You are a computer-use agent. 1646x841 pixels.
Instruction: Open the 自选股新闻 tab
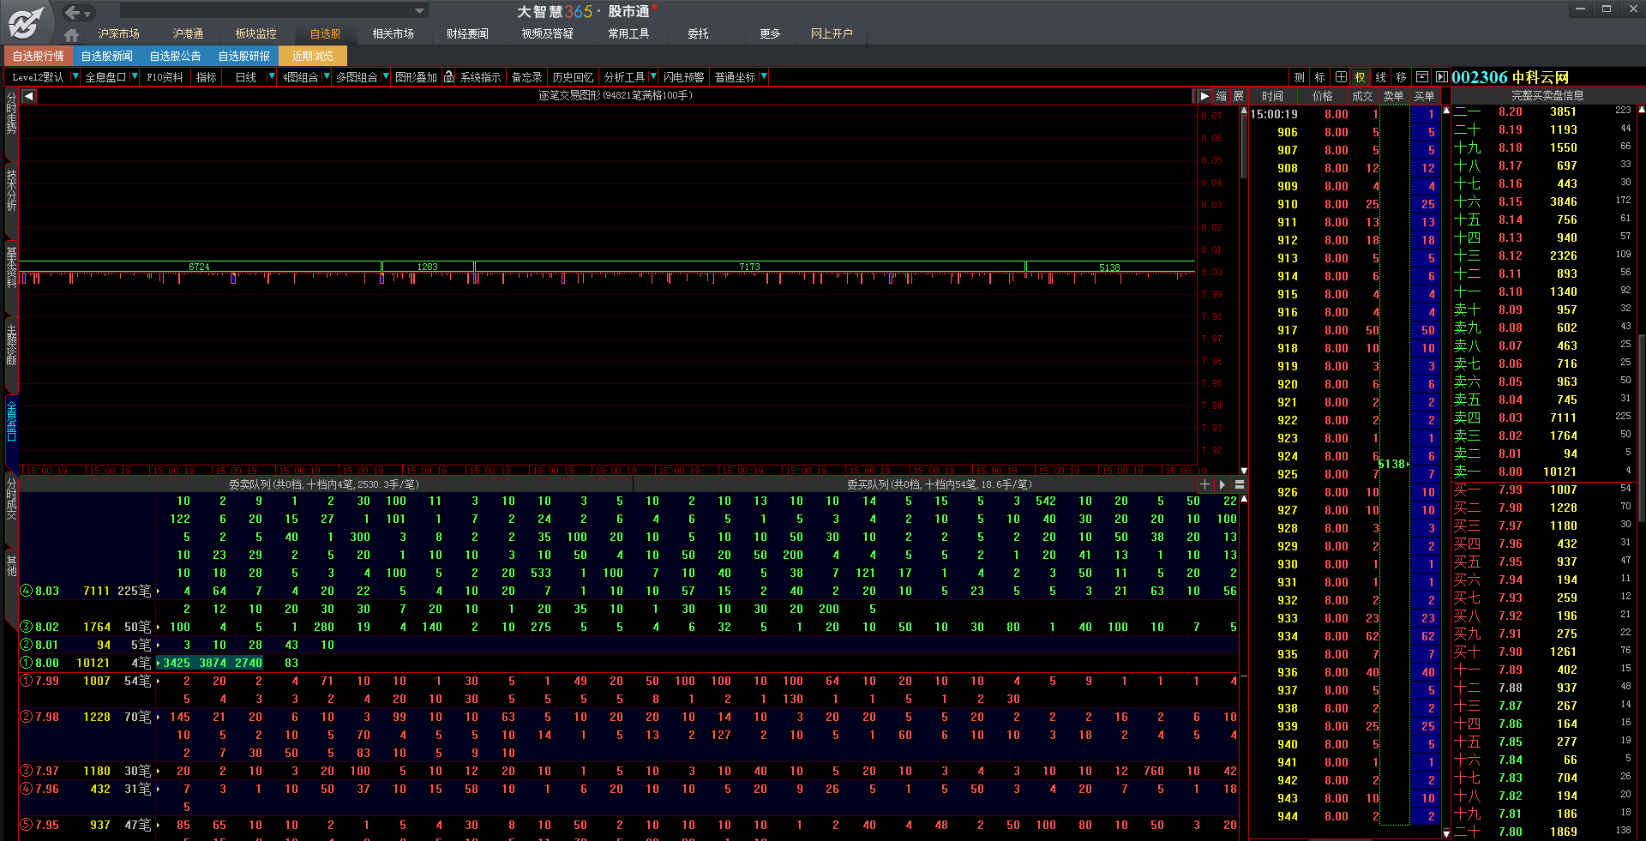[106, 56]
